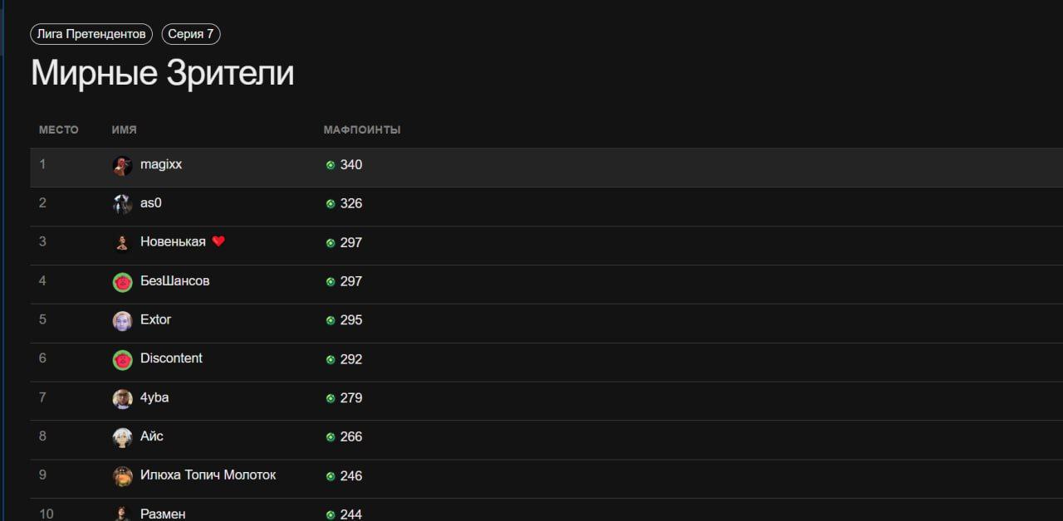Open Илюха Топич Молоток's avatar
The width and height of the screenshot is (1063, 521).
[x=122, y=476]
